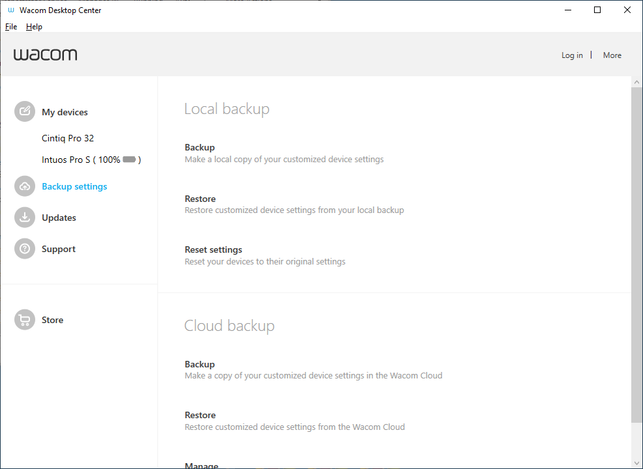
Task: Click the Wacom app icon in title bar
Action: pos(11,10)
